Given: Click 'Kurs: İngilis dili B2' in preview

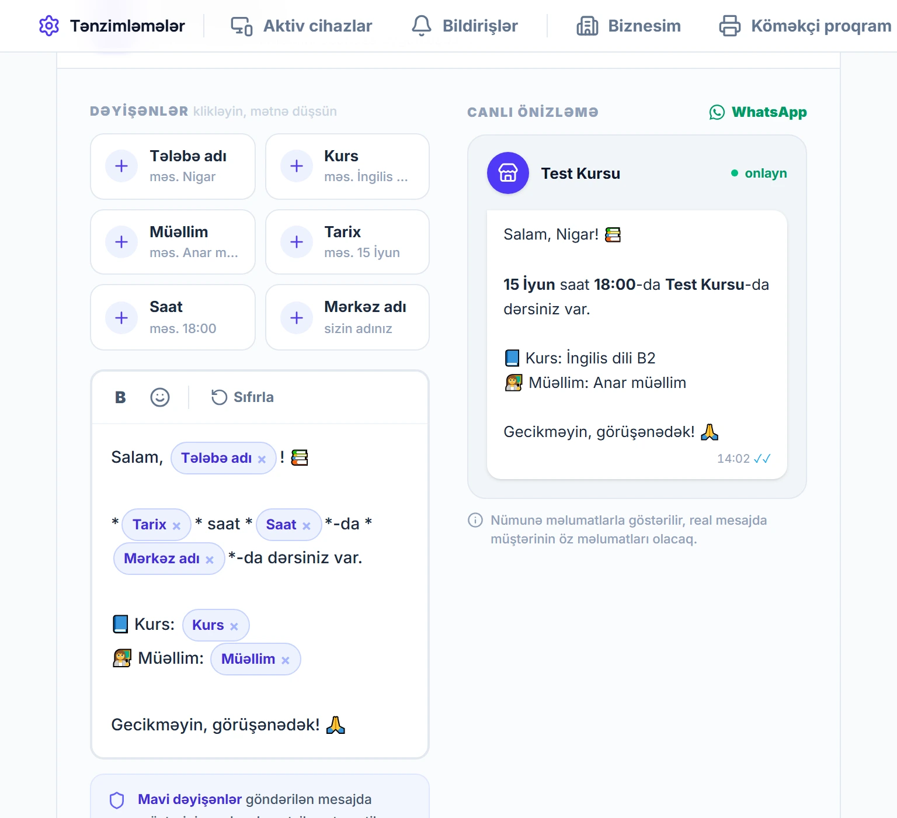Looking at the screenshot, I should 579,358.
